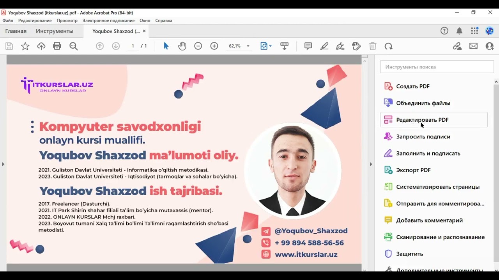
Task: Expand fit page options dropdown
Action: 271,46
